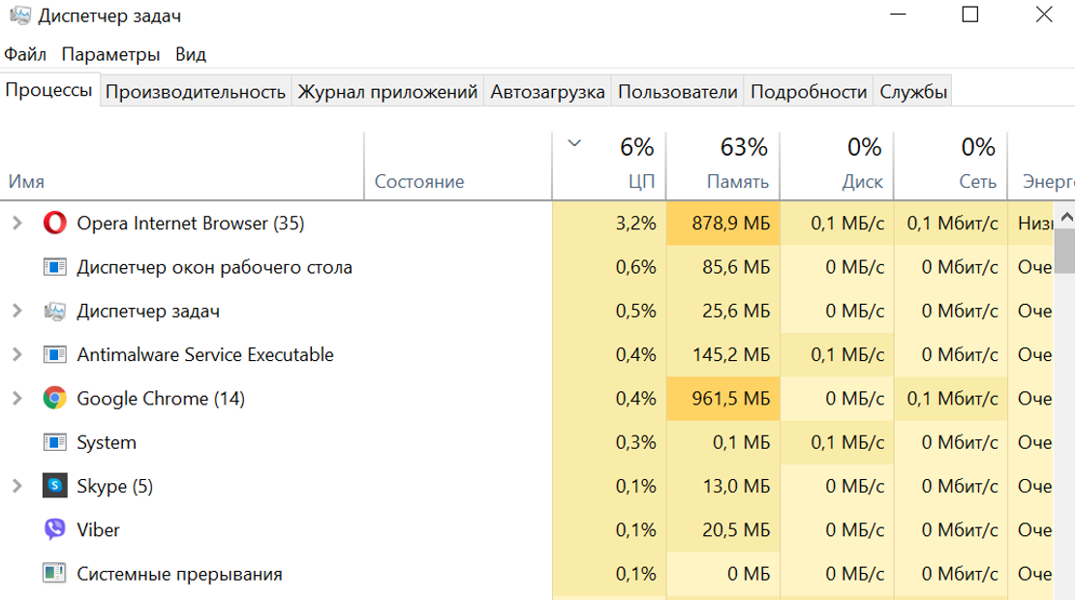
Task: Click the Viber process icon
Action: click(55, 530)
